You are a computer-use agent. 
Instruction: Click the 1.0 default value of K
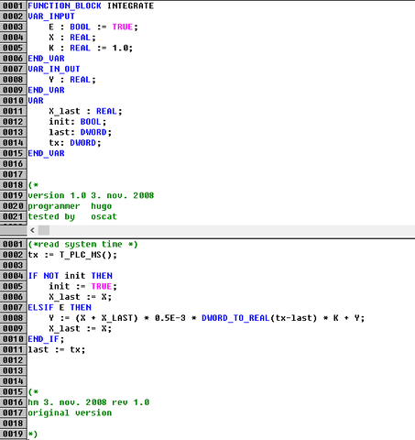point(120,48)
